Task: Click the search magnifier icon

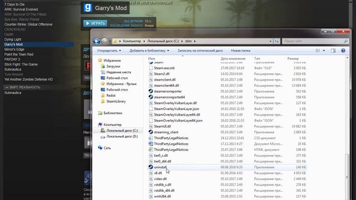Action: click(x=345, y=41)
